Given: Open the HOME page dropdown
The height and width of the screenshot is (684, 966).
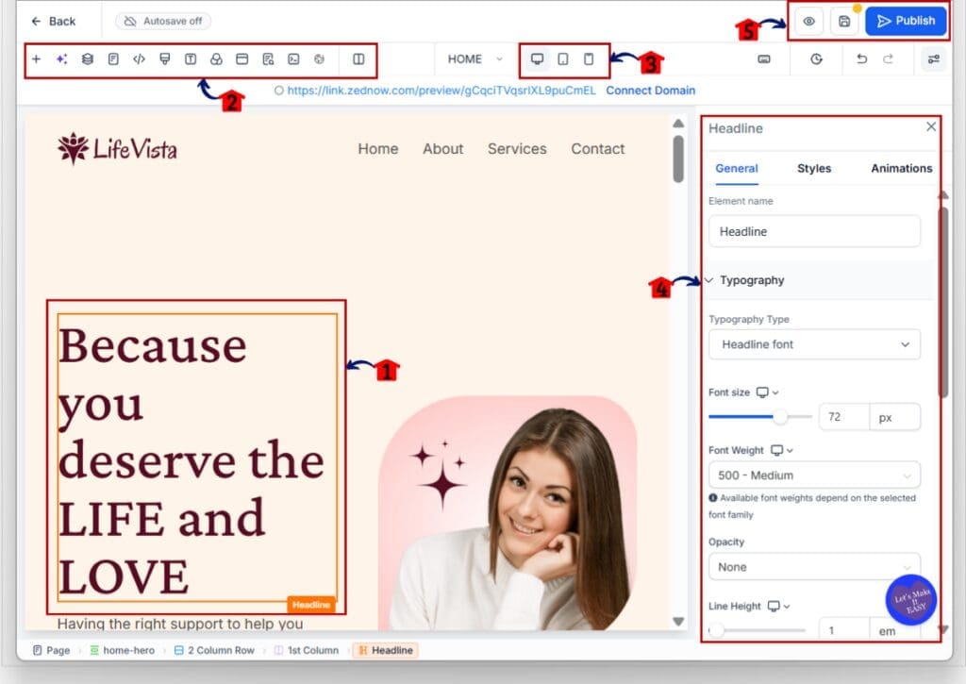Looking at the screenshot, I should [x=475, y=59].
